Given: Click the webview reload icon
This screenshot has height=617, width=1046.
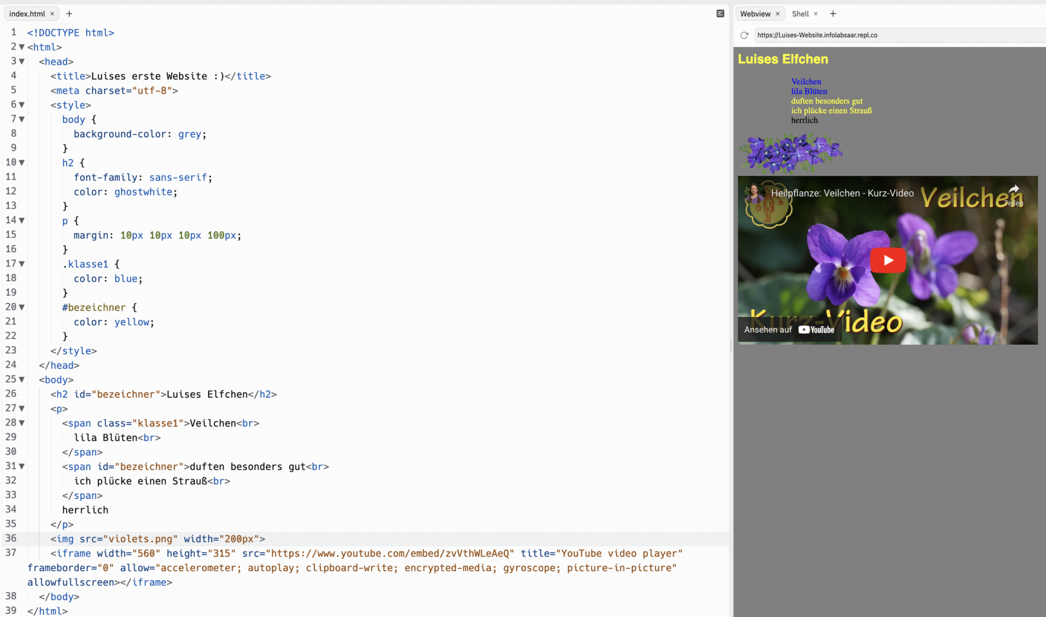Looking at the screenshot, I should [x=744, y=35].
